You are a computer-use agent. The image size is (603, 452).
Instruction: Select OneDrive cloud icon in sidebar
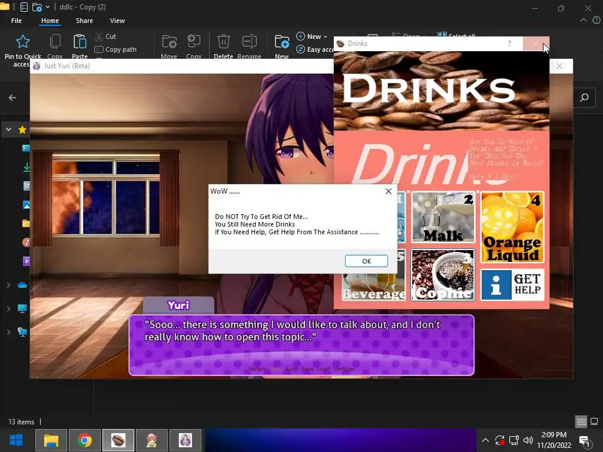tap(22, 285)
